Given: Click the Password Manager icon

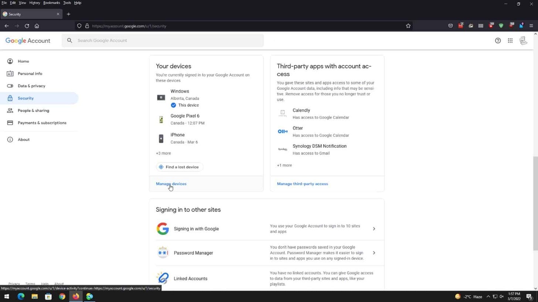Looking at the screenshot, I should (163, 253).
